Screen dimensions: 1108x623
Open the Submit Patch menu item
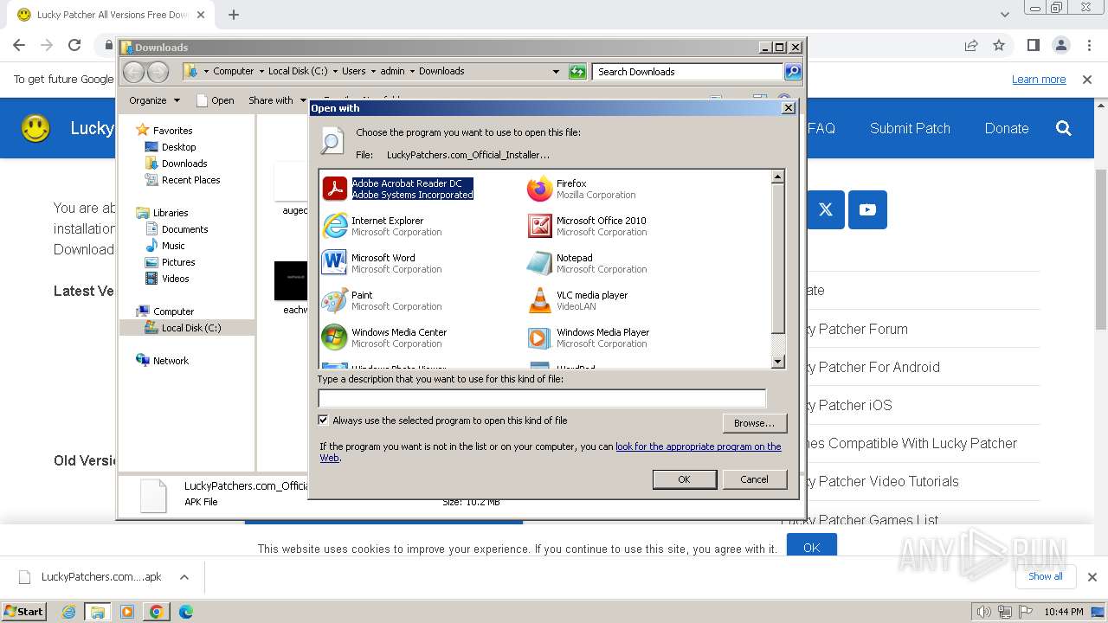[x=910, y=128]
